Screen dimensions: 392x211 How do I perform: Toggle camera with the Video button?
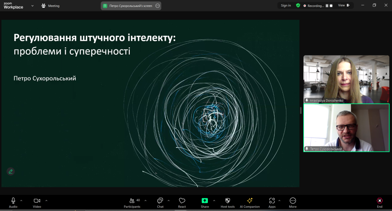pyautogui.click(x=37, y=203)
